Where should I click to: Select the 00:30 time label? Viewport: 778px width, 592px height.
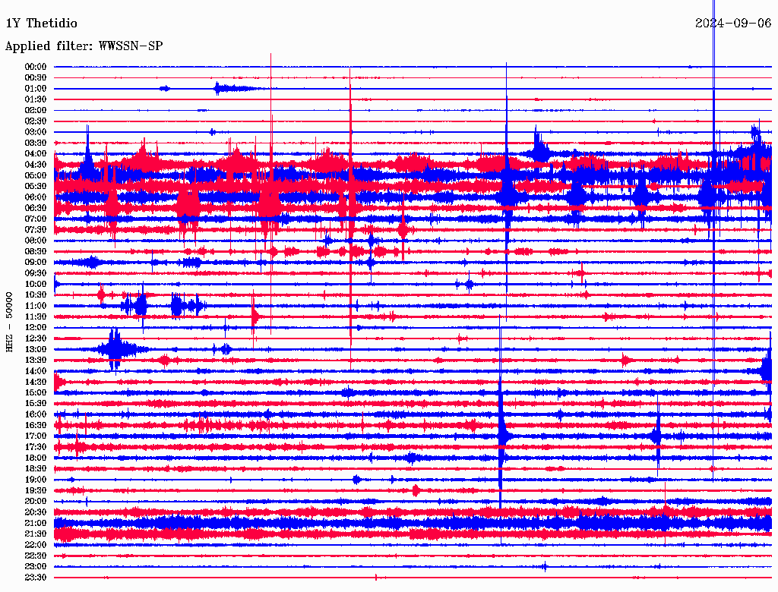pos(36,78)
